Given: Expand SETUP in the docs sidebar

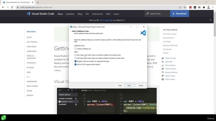Looking at the screenshot, I should (29, 37).
